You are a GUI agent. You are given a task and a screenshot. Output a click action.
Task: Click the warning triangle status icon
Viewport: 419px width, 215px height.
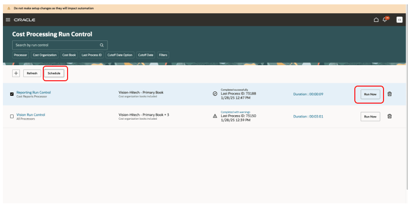pyautogui.click(x=215, y=116)
